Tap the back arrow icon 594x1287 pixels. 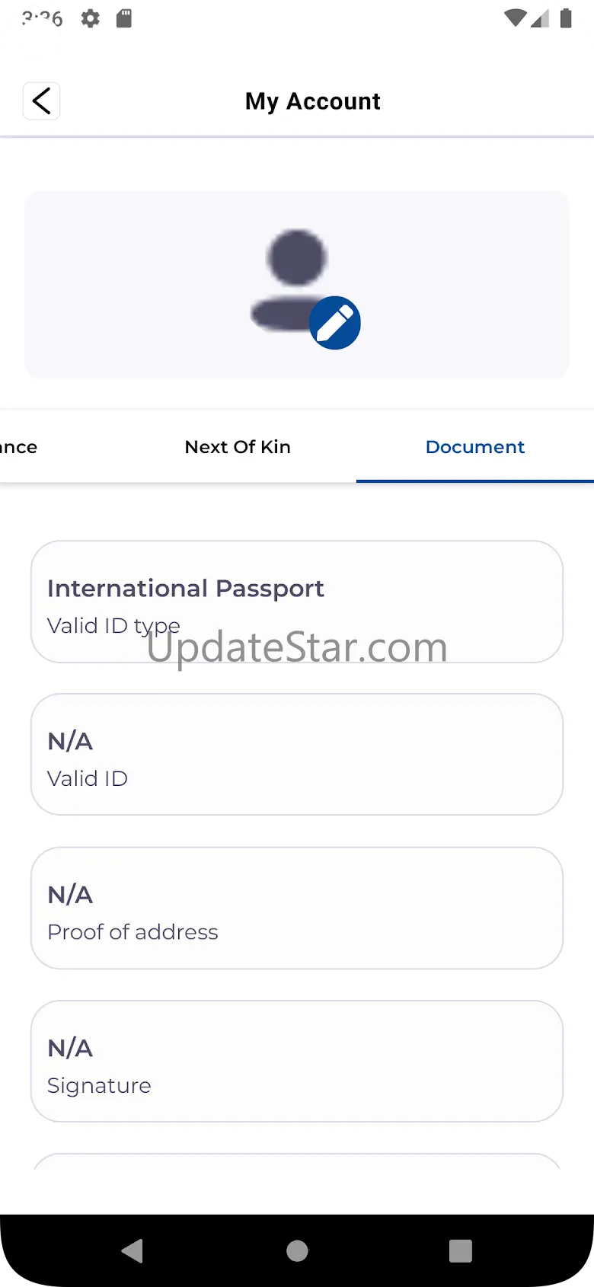click(x=42, y=101)
